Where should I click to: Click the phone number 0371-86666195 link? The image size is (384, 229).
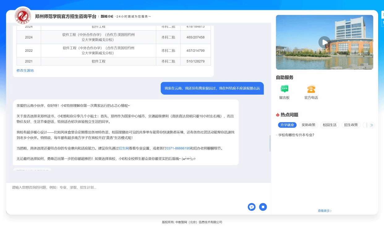pos(178,148)
